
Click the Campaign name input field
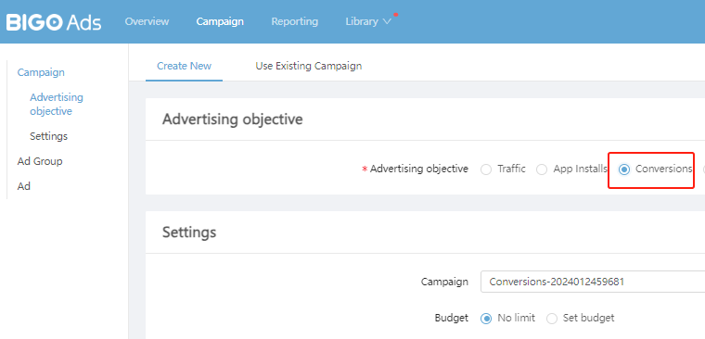click(593, 282)
